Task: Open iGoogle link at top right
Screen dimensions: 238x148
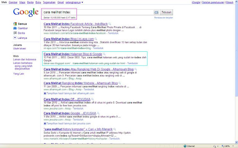Action: coord(196,3)
